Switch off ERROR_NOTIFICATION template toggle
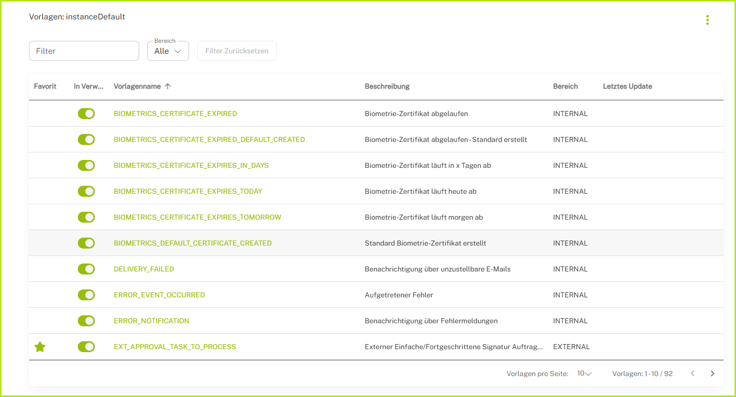 (86, 321)
